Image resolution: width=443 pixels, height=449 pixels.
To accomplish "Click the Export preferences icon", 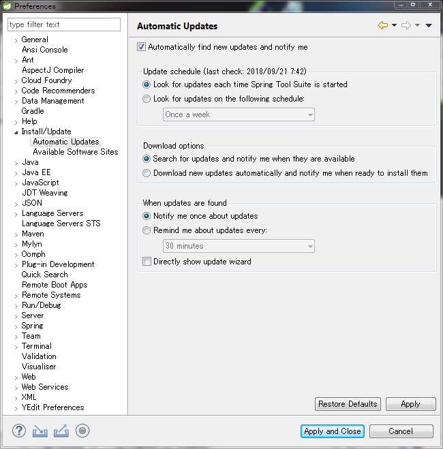I will pyautogui.click(x=61, y=431).
